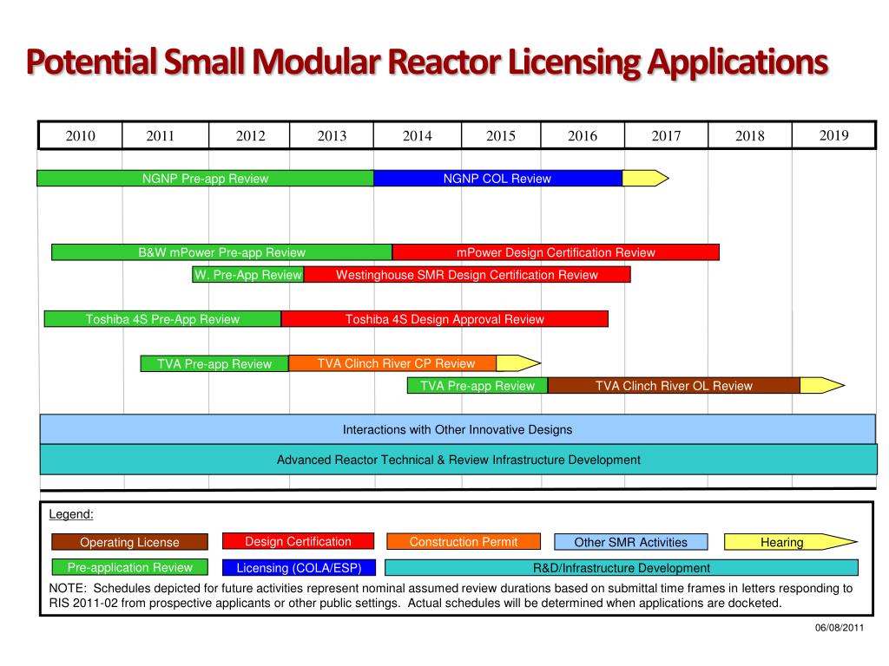
Task: Select the 2014 year header cell
Action: (418, 135)
